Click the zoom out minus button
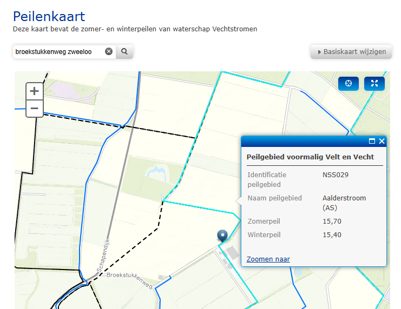 point(34,108)
